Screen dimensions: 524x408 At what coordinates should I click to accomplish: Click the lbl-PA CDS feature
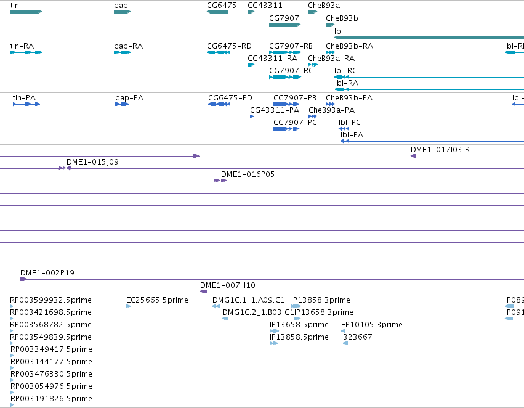[432, 141]
